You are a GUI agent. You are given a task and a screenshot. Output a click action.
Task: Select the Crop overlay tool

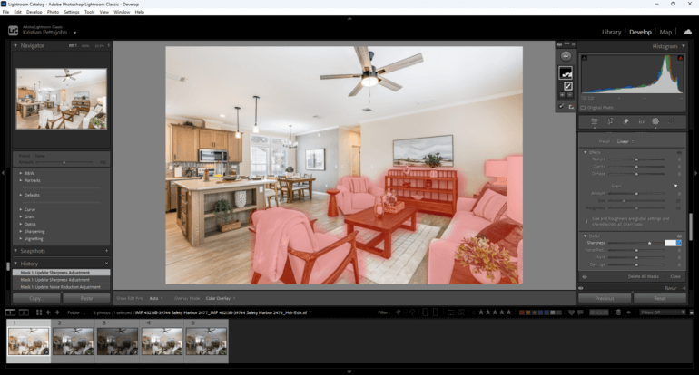(609, 120)
